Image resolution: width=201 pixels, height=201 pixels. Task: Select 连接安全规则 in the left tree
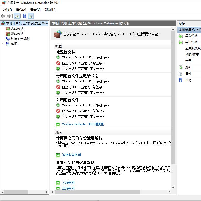coord(20,39)
